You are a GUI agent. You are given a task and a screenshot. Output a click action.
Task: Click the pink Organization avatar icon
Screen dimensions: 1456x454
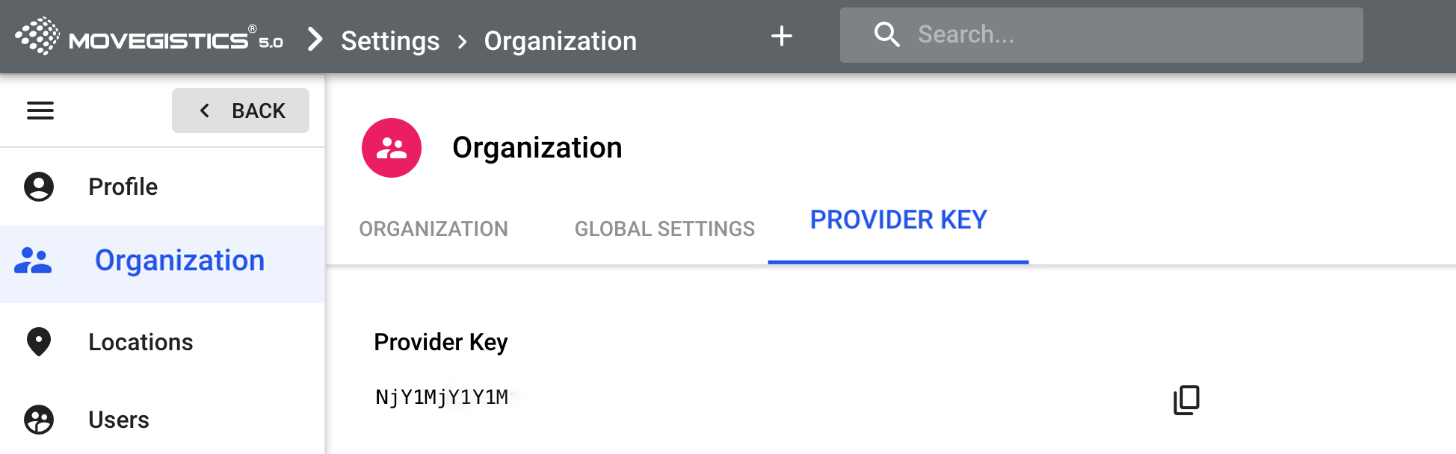392,148
